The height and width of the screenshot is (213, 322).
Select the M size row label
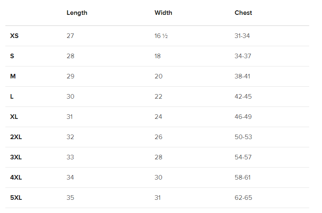(x=13, y=76)
